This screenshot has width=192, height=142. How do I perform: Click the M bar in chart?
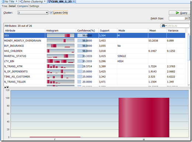click(144, 118)
